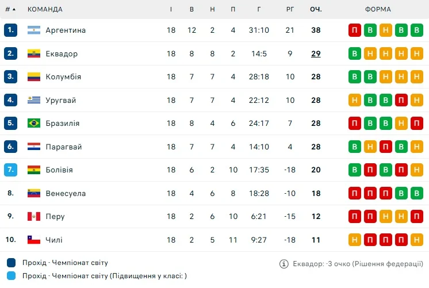
Task: Open the Колумбія team link
Action: tap(63, 77)
